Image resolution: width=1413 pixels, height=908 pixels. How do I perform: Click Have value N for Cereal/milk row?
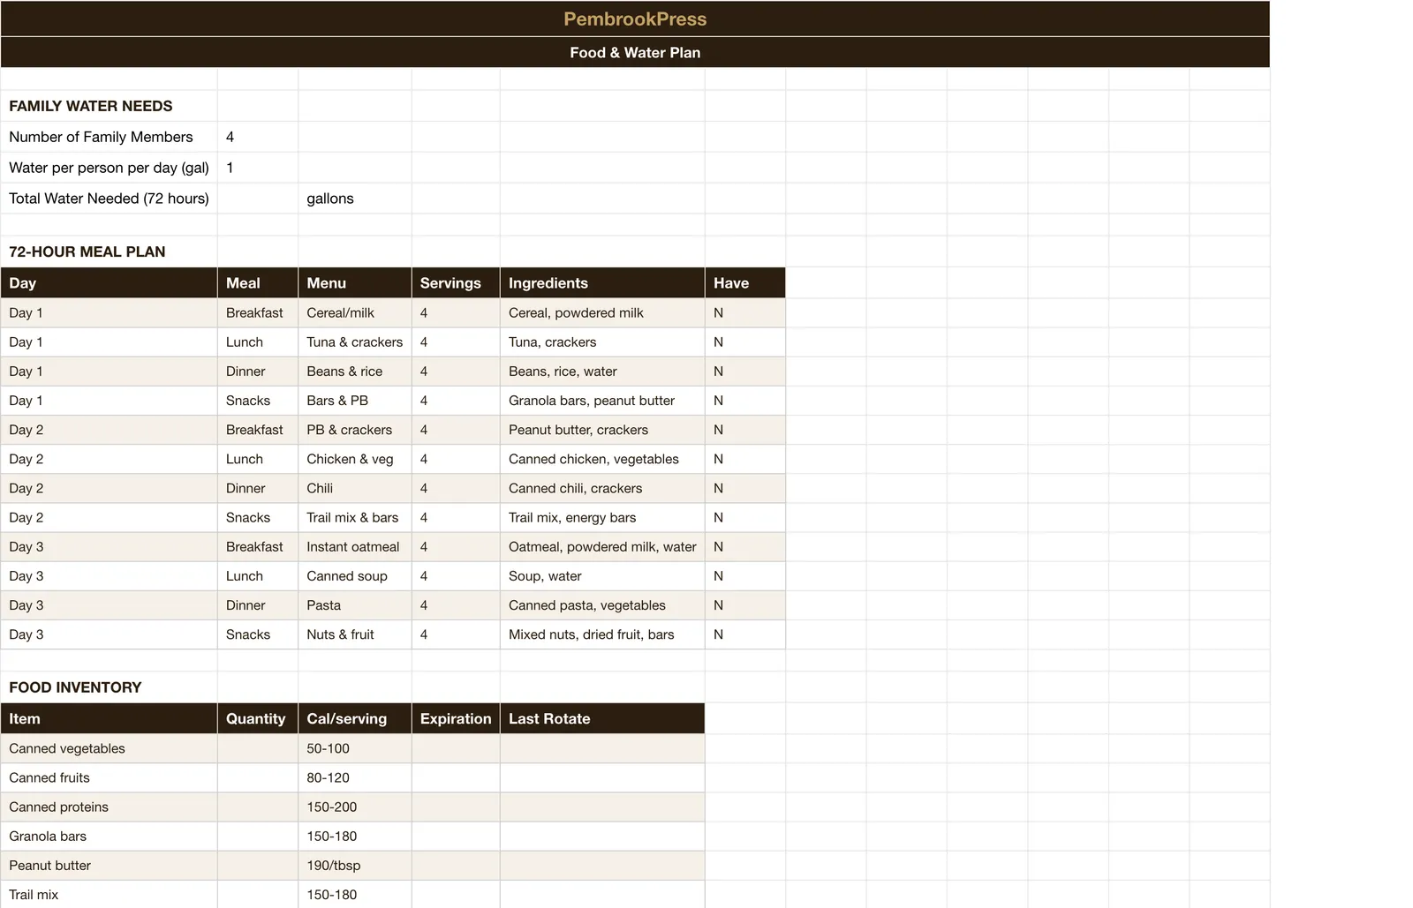click(745, 313)
